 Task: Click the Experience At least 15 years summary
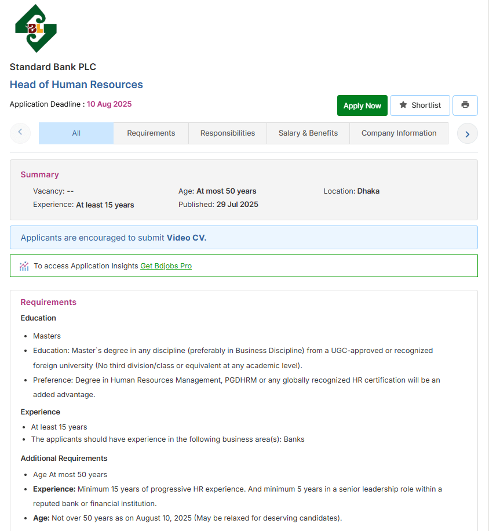83,205
